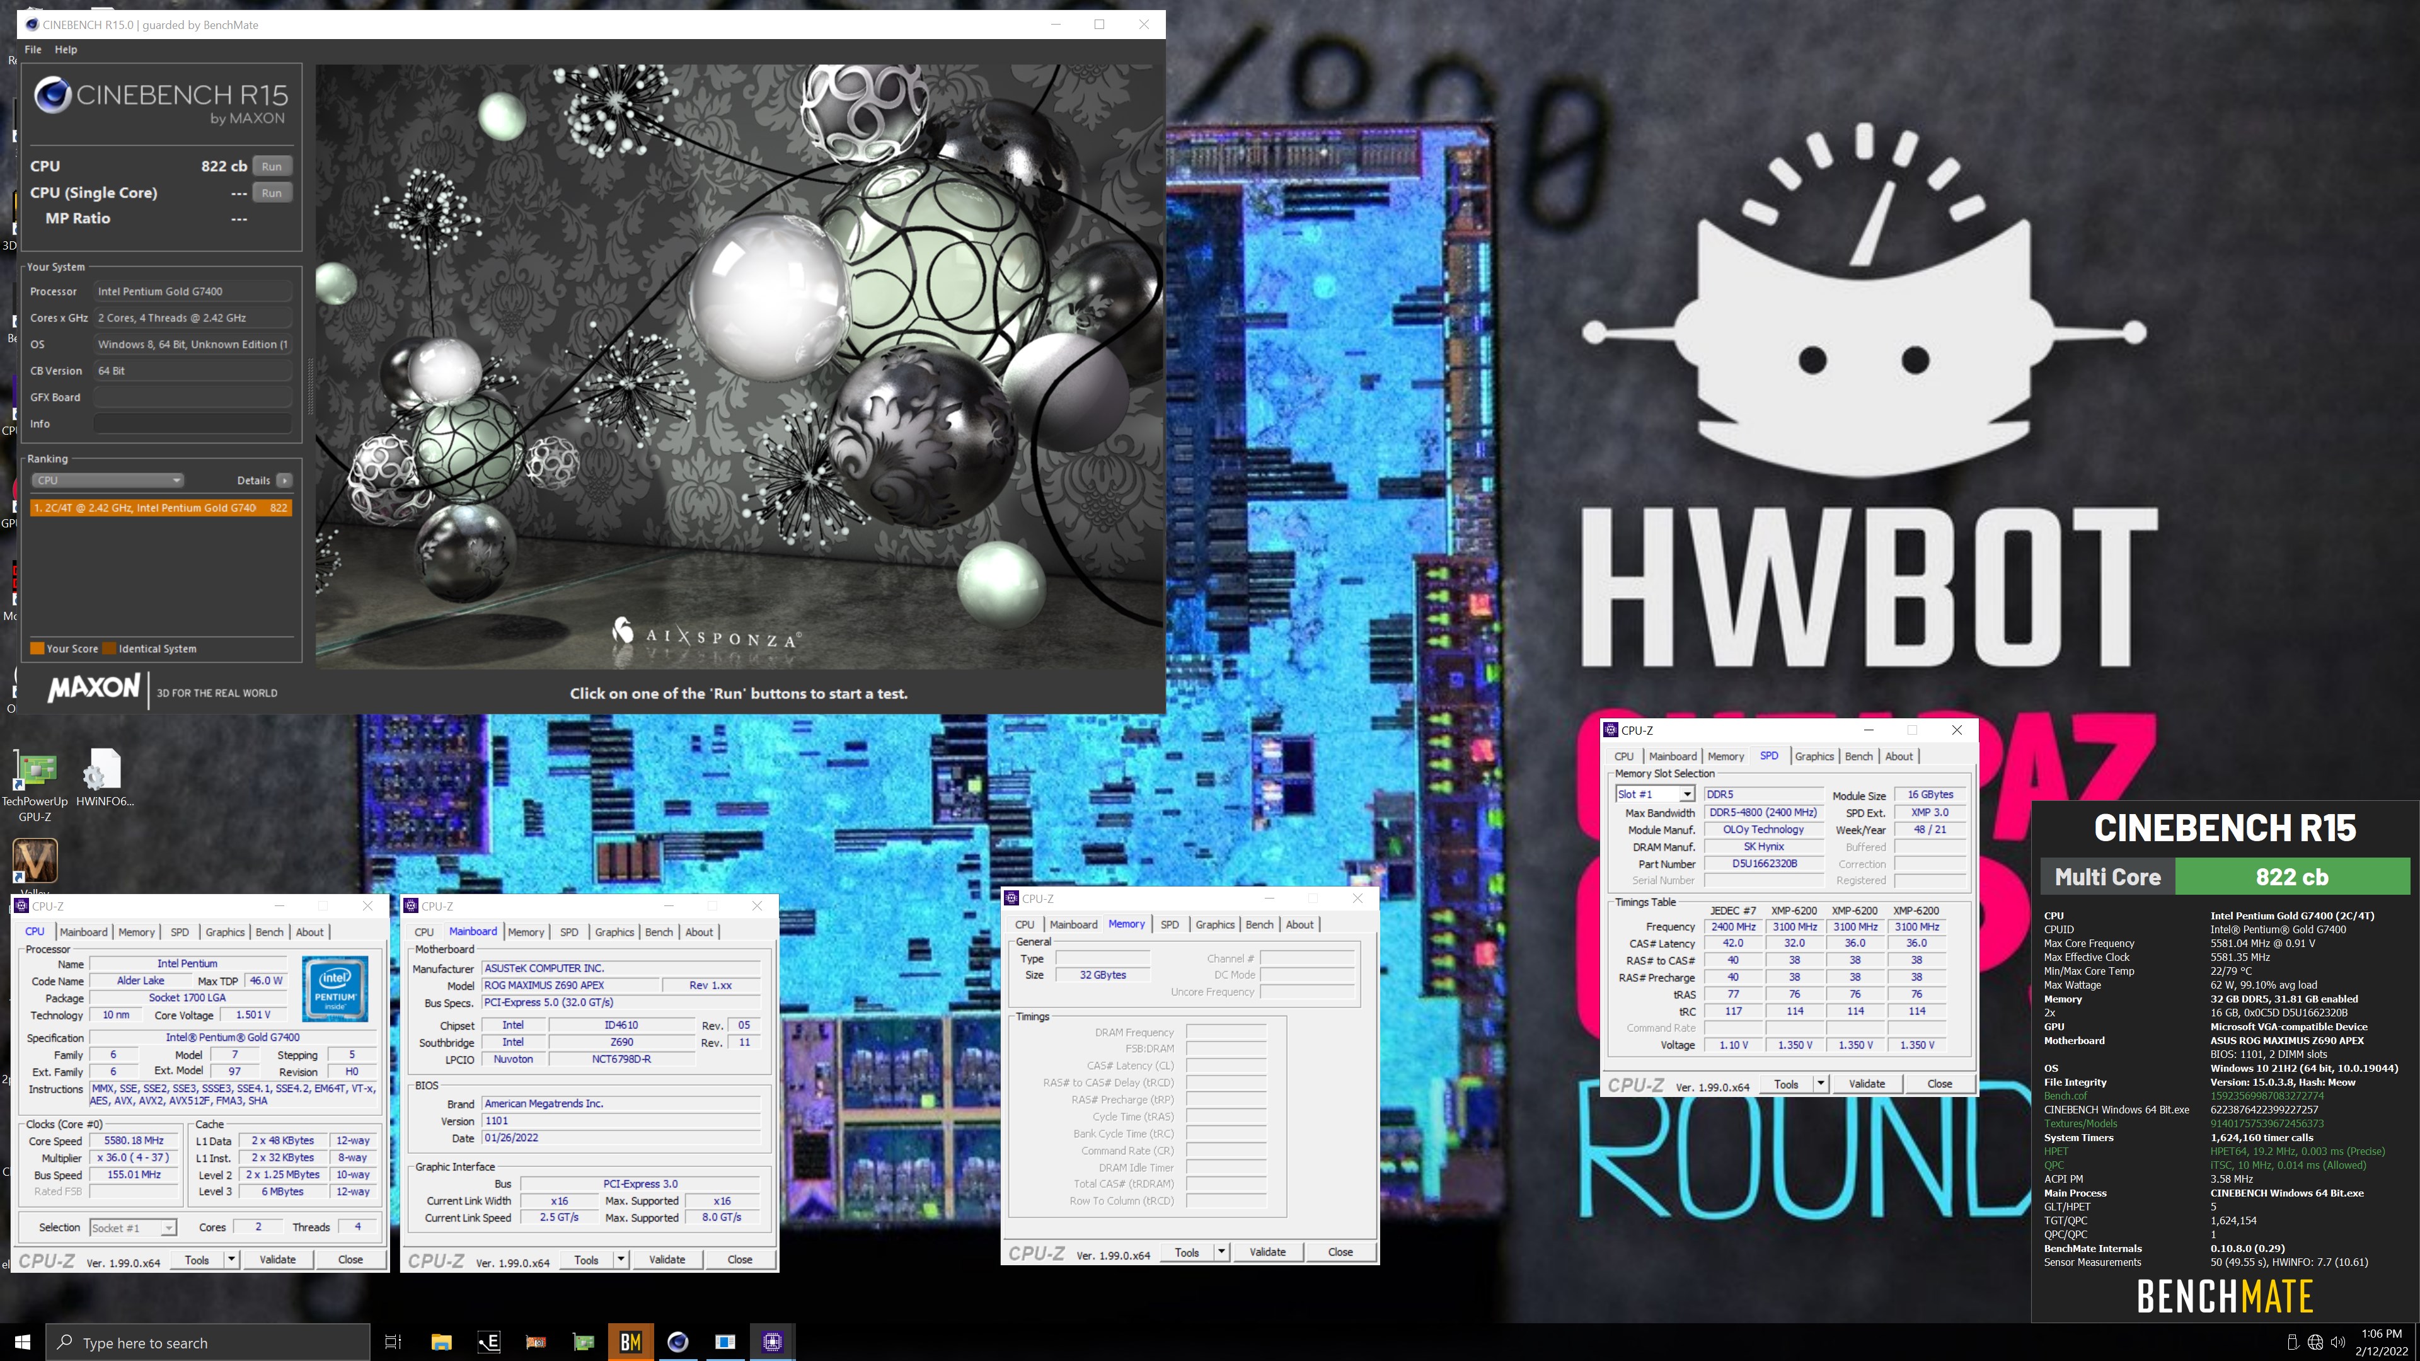Click the Intel Pentium logo in CPU-Z
The image size is (2420, 1361).
(x=335, y=988)
